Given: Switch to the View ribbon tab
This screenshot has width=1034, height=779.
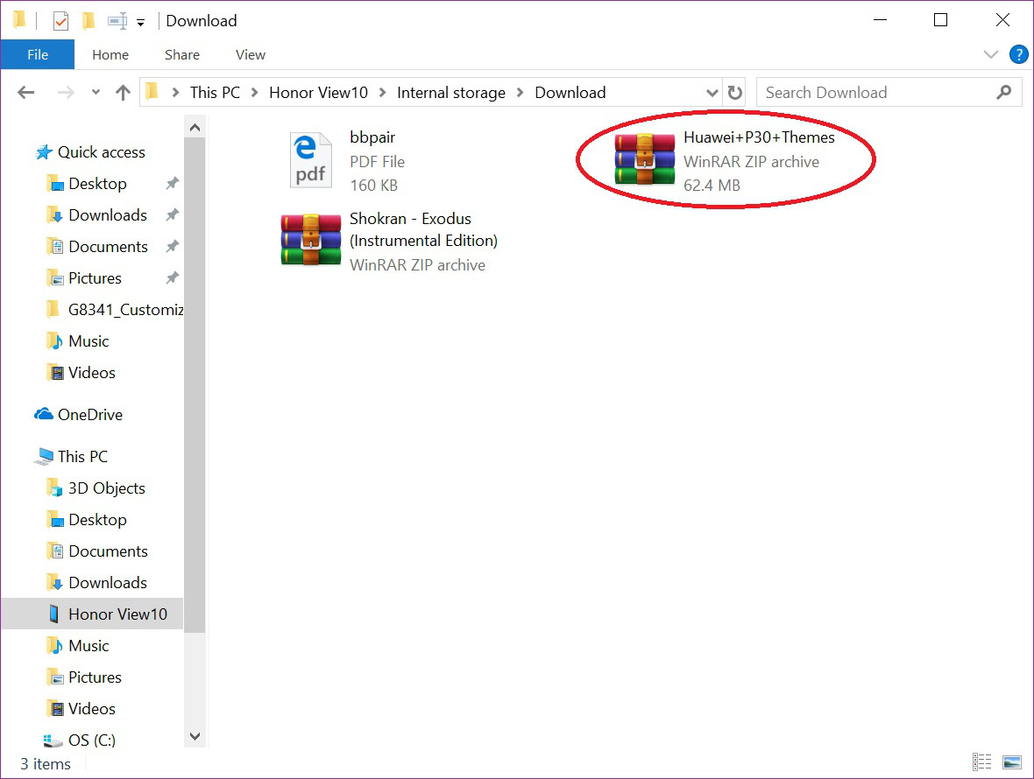Looking at the screenshot, I should pyautogui.click(x=251, y=54).
